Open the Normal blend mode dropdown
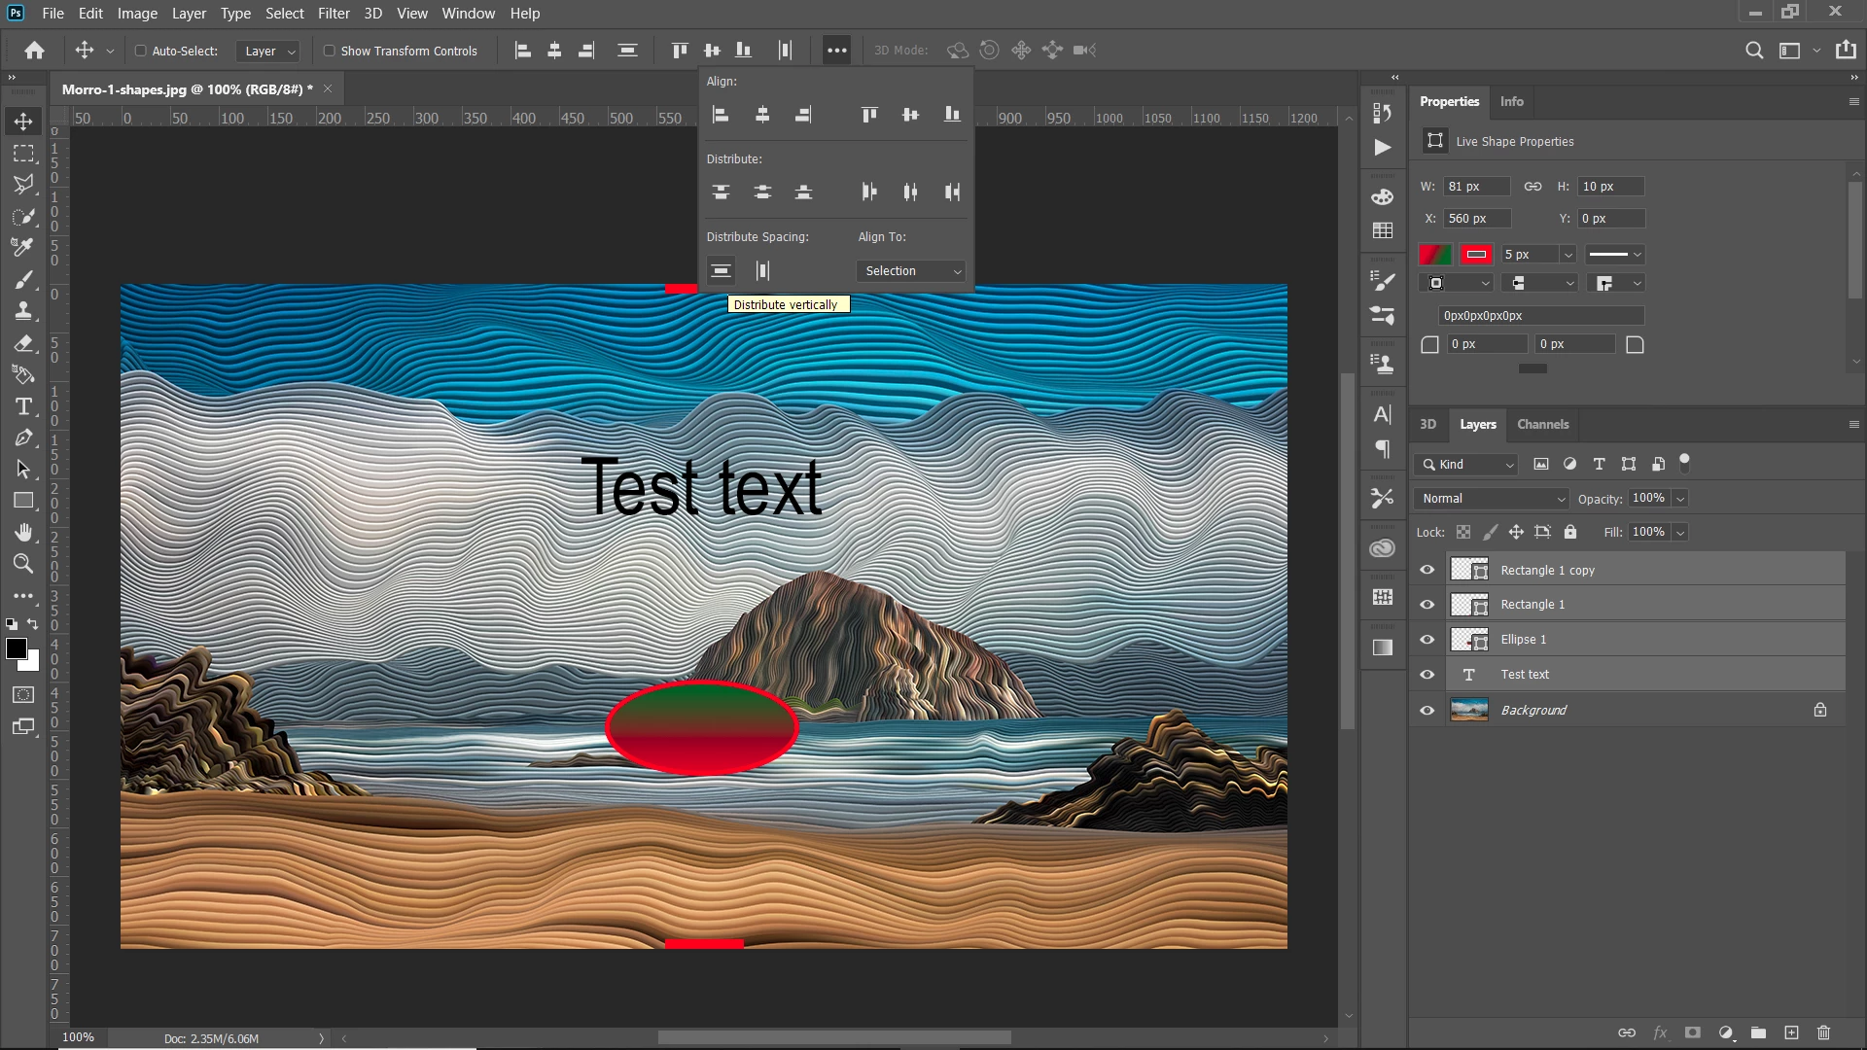The height and width of the screenshot is (1050, 1867). point(1493,499)
